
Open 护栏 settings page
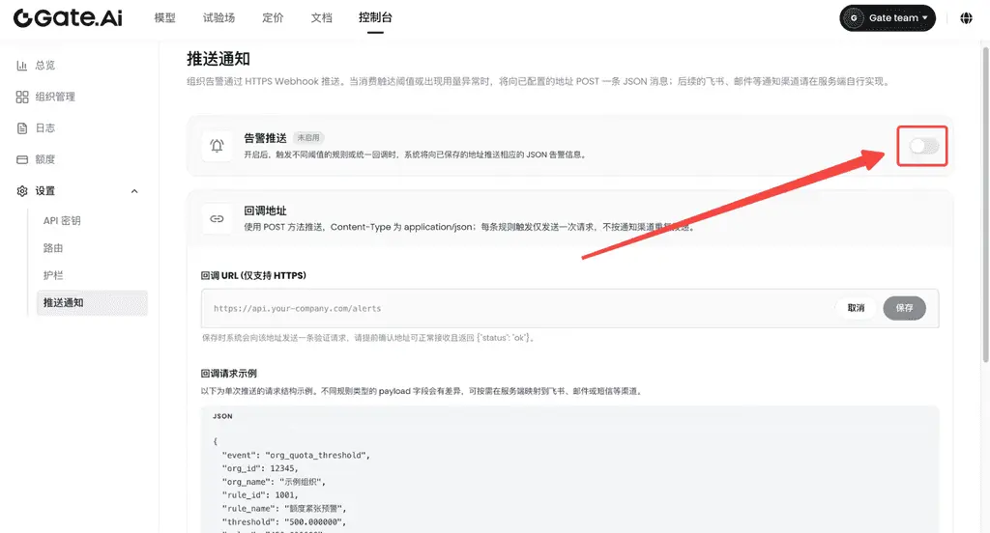point(53,275)
